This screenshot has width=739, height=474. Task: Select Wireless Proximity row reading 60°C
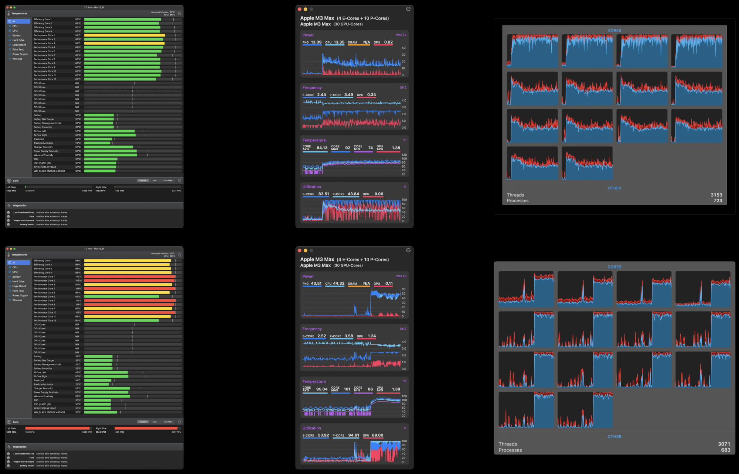[x=107, y=155]
